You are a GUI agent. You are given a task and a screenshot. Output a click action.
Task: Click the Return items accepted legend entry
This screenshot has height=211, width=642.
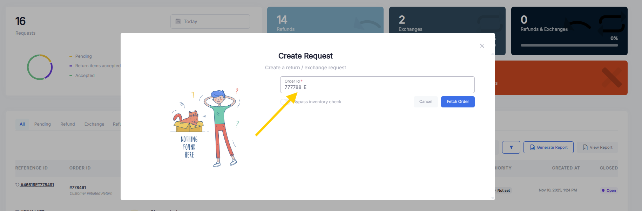click(x=95, y=66)
